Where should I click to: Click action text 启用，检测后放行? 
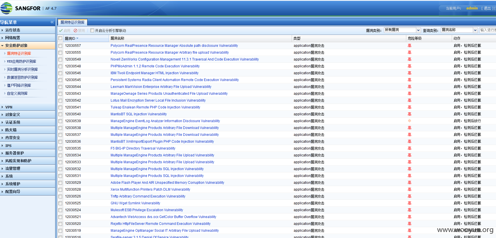click(x=467, y=121)
